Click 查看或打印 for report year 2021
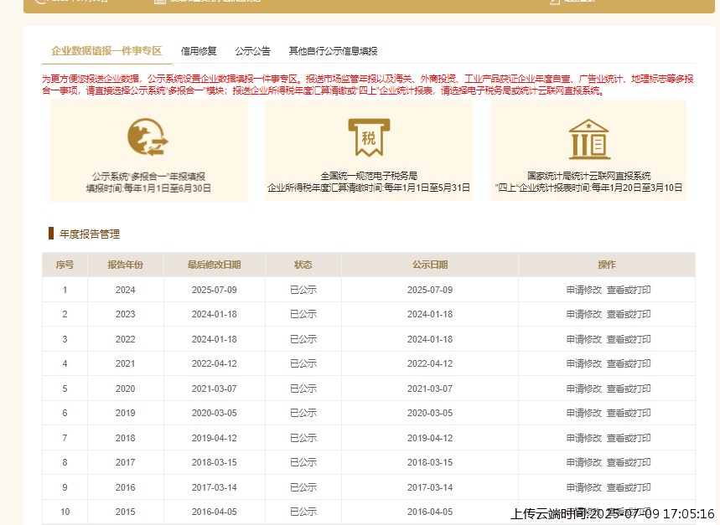 [x=629, y=363]
